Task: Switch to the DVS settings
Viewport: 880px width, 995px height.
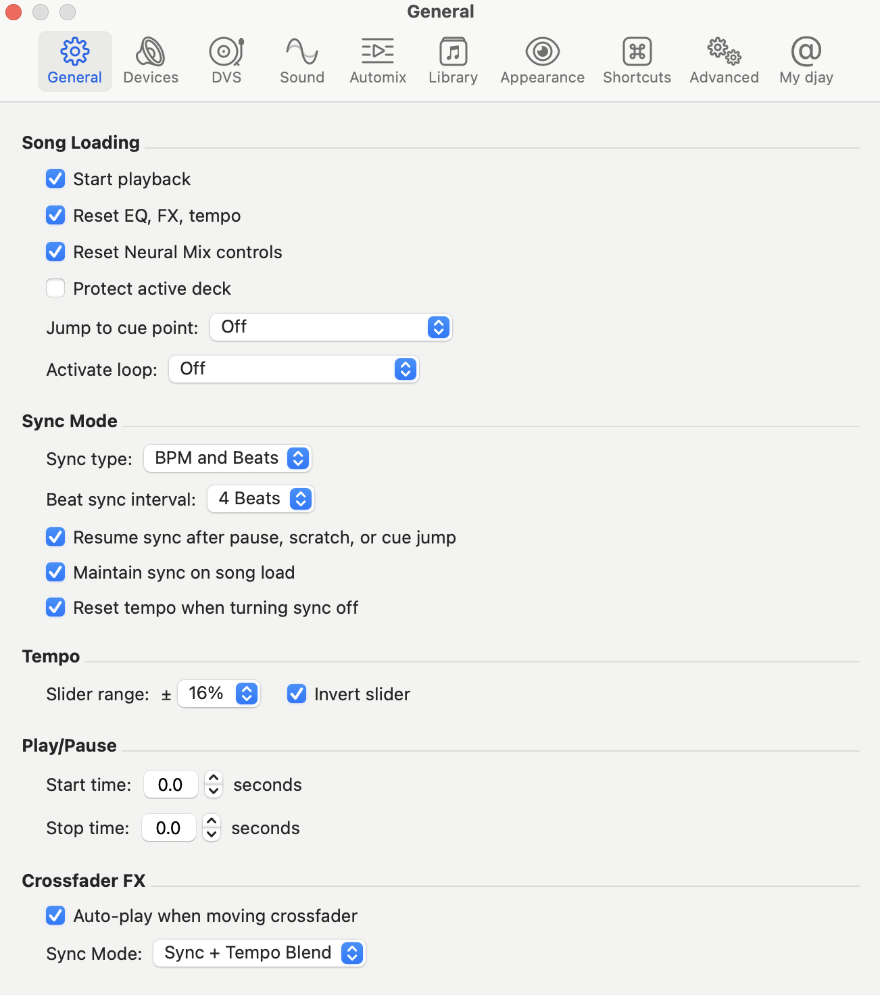Action: tap(226, 61)
